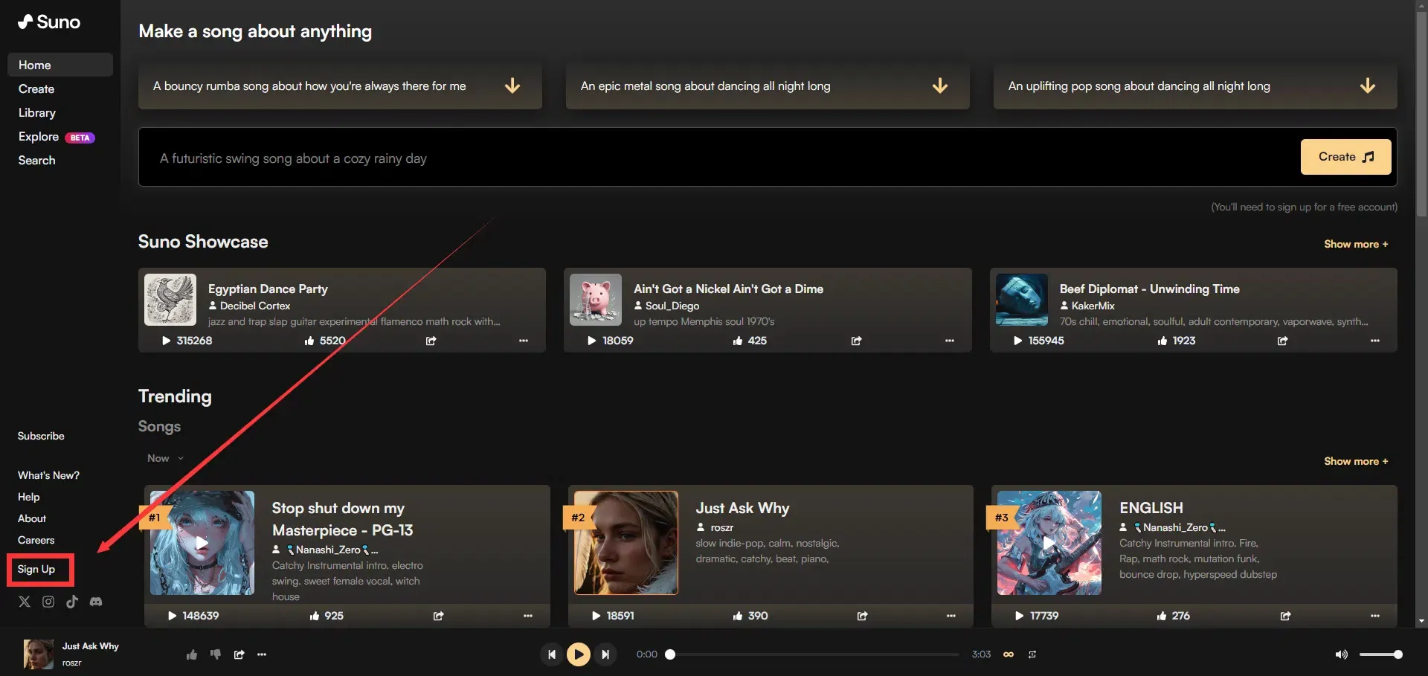Mute the volume speaker icon
Screen dimensions: 1428x676
click(x=1341, y=654)
